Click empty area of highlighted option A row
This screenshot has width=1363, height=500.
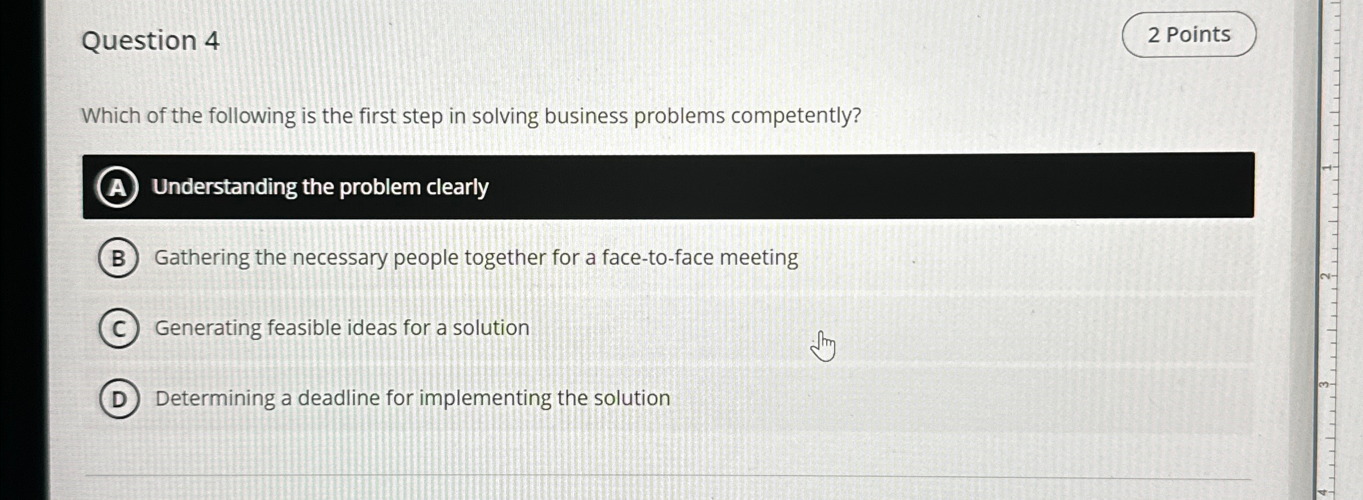(853, 186)
